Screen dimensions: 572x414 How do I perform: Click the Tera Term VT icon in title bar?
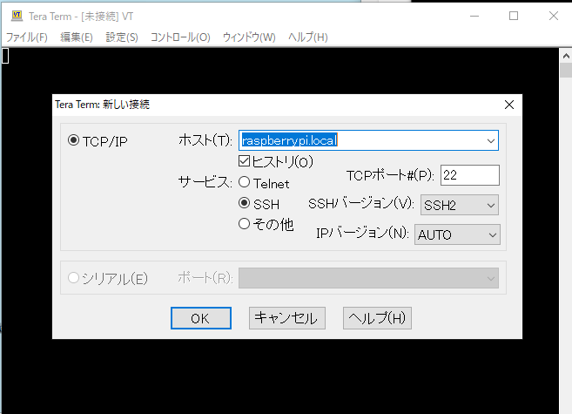17,16
